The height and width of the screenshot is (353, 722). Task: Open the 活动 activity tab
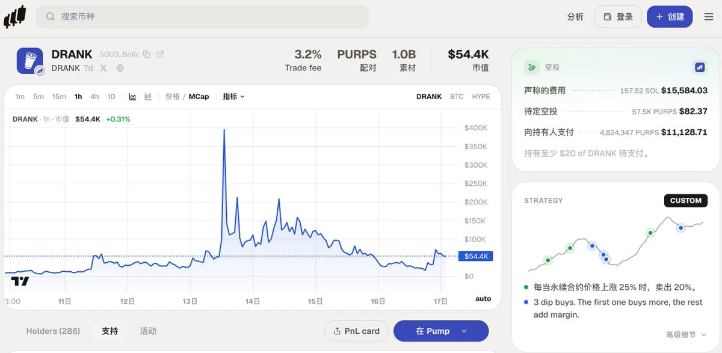pos(148,331)
